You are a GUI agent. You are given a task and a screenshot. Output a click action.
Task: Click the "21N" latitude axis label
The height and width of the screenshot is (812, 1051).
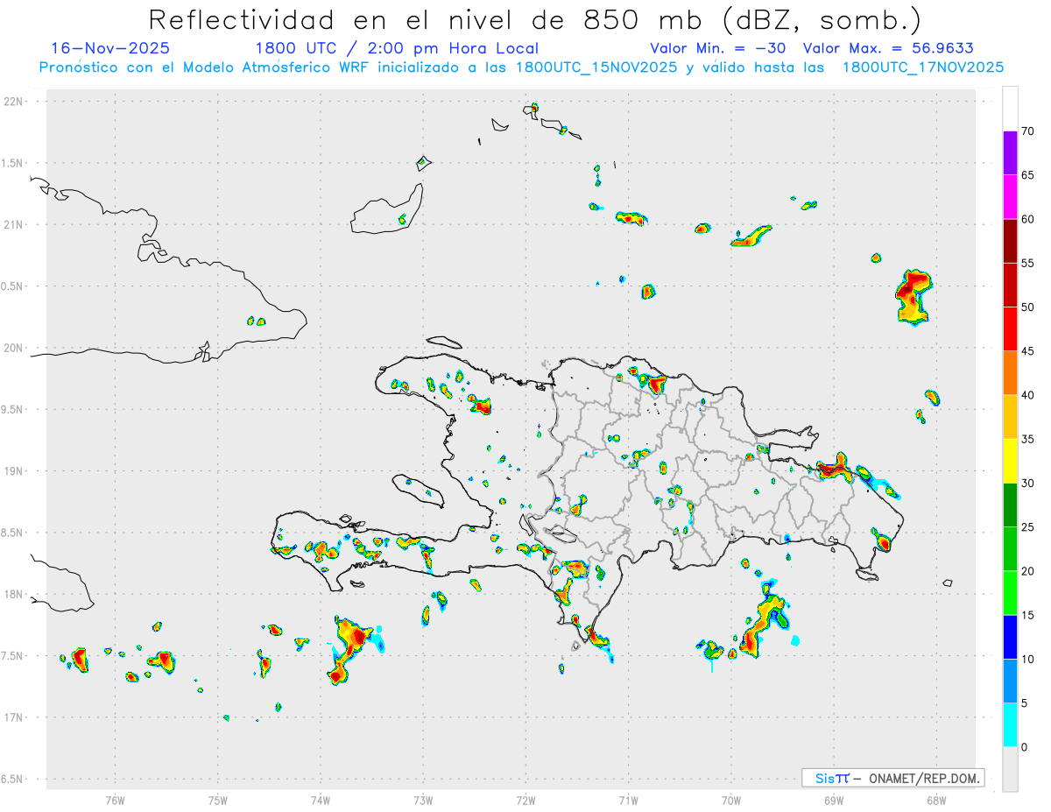14,224
